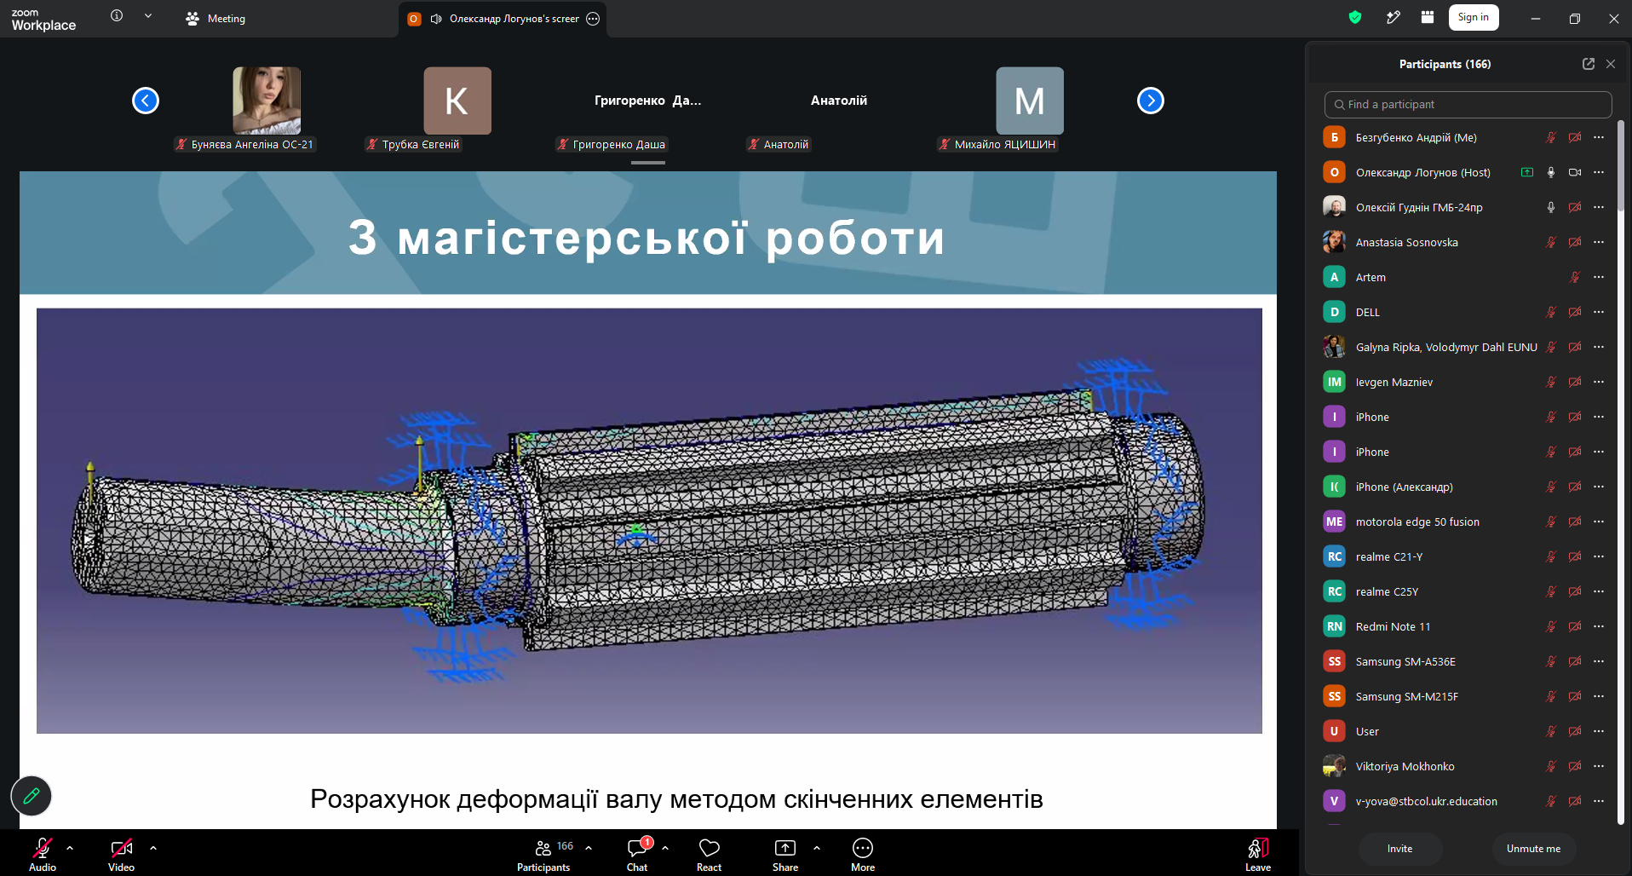Viewport: 1632px width, 876px height.
Task: Click muted microphone icon for Artem
Action: click(1575, 277)
